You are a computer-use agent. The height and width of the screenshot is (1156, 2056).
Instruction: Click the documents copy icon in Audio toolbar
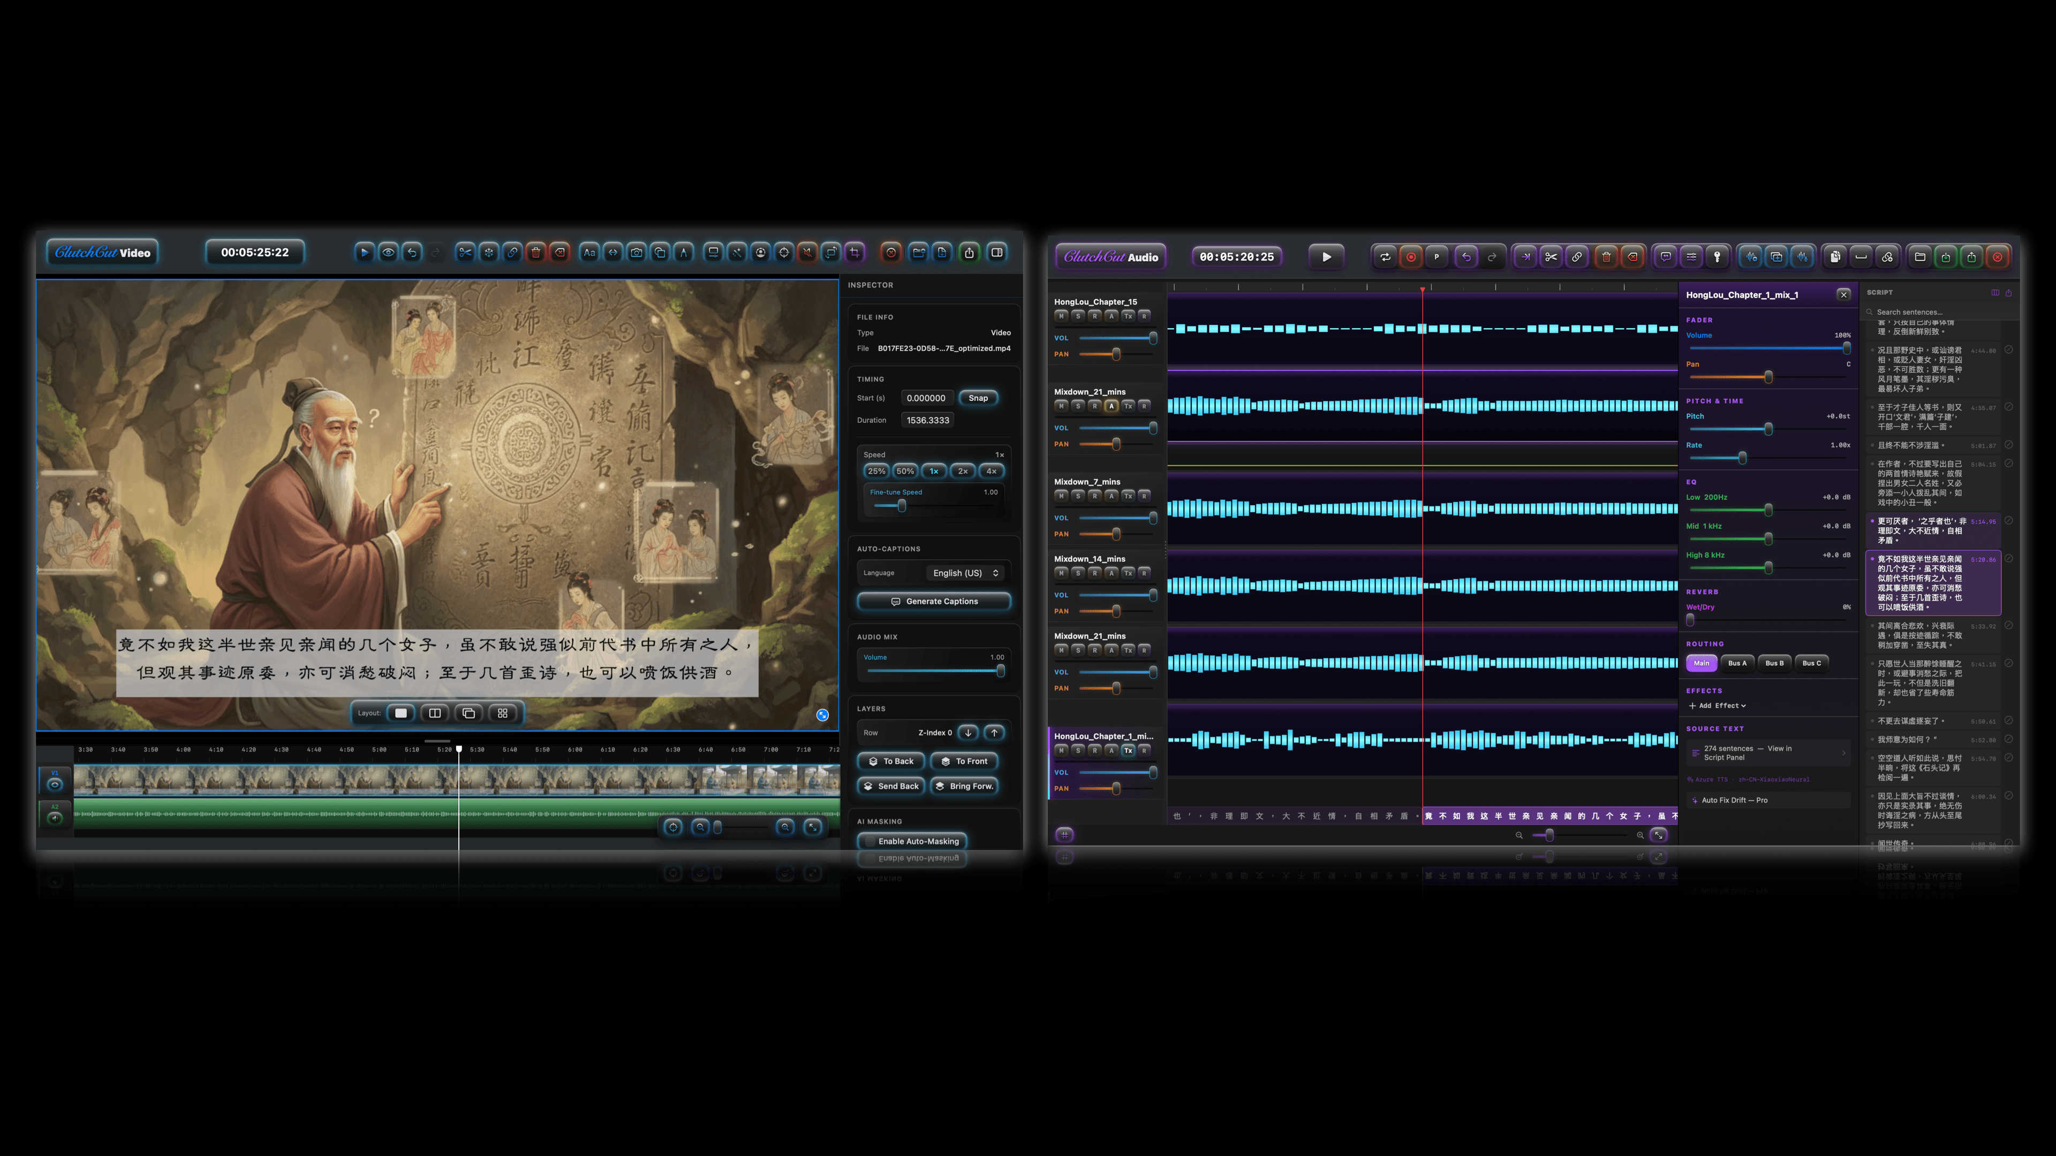pos(1835,257)
